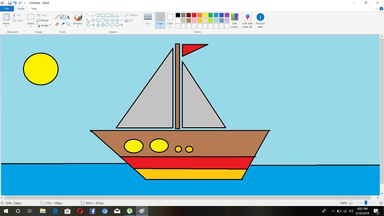
Task: Choose the Text tool
Action: coord(68,17)
